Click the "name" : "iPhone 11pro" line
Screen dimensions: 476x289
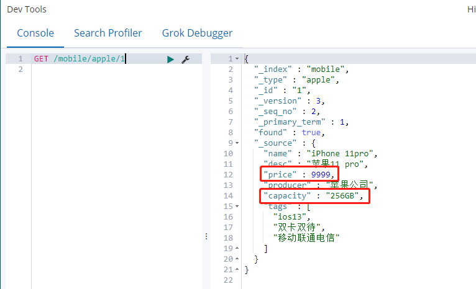point(321,154)
